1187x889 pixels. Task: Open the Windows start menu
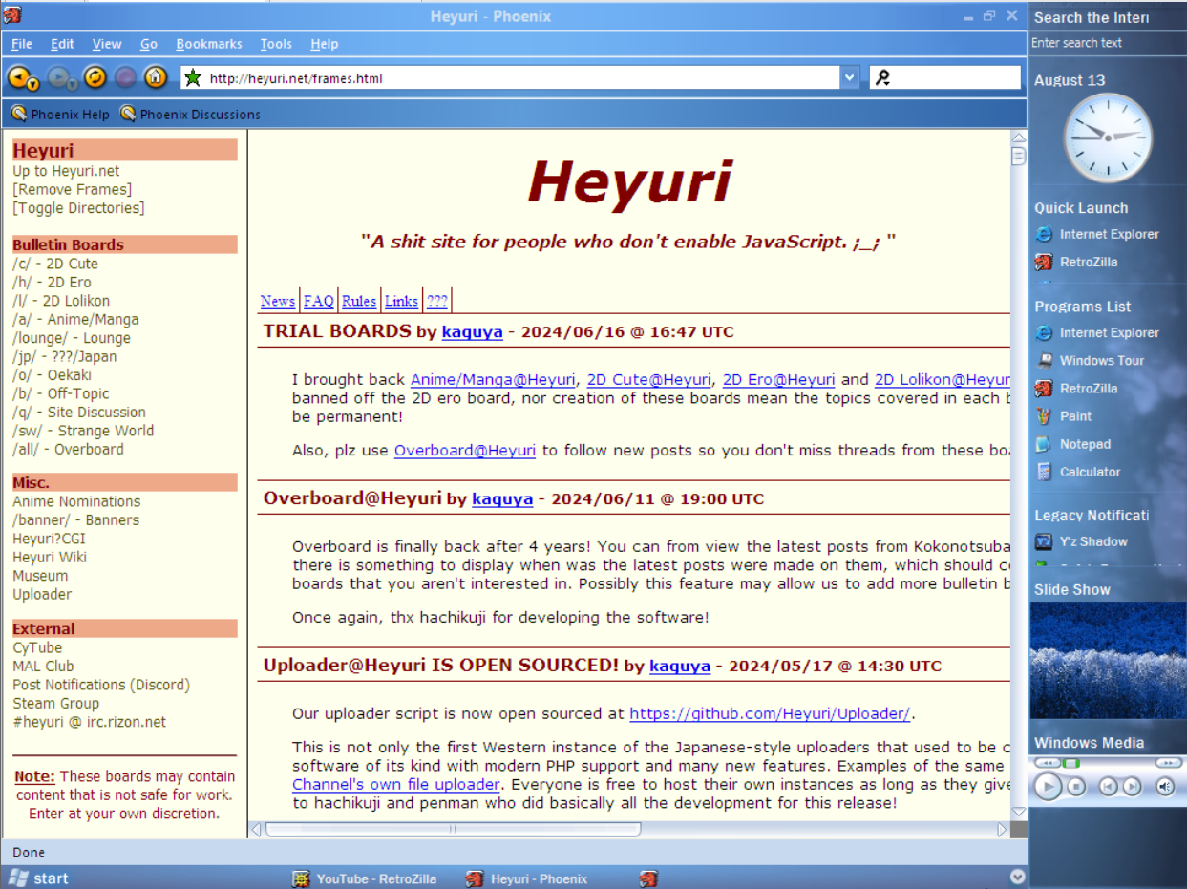coord(38,878)
